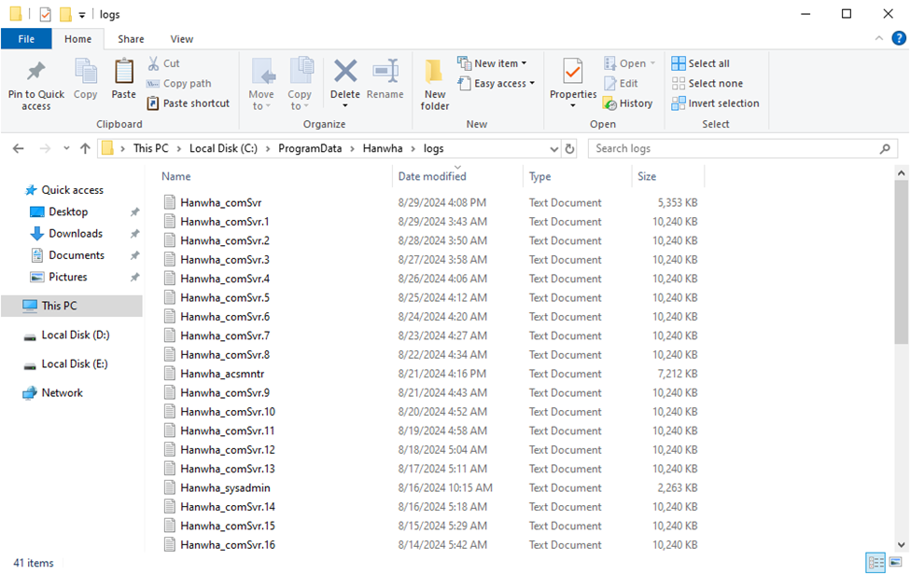Click the History icon in Open group
Viewport: 910px width, 574px height.
[x=610, y=103]
